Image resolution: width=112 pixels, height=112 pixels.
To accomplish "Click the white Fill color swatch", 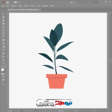I will click(x=3, y=70).
